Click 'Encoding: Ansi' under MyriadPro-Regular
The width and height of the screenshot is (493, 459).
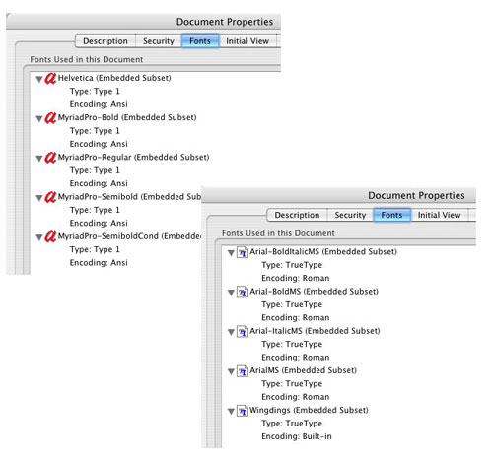[99, 183]
